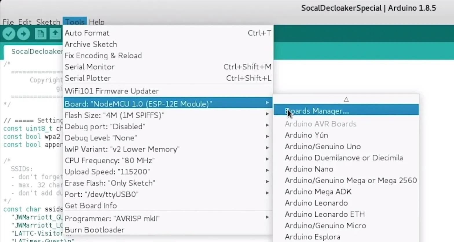Expand the Erase Flash Only Sketch submenu
This screenshot has width=454, height=242.
[x=168, y=183]
